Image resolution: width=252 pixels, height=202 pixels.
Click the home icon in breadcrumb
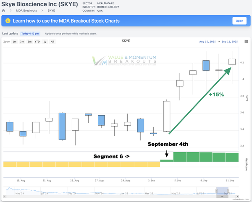click(x=4, y=10)
